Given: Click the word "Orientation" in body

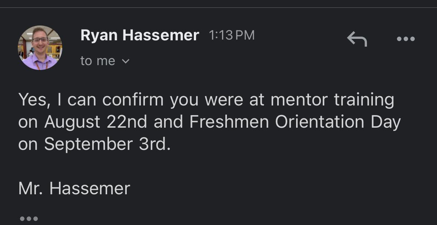Looking at the screenshot, I should [x=319, y=122].
